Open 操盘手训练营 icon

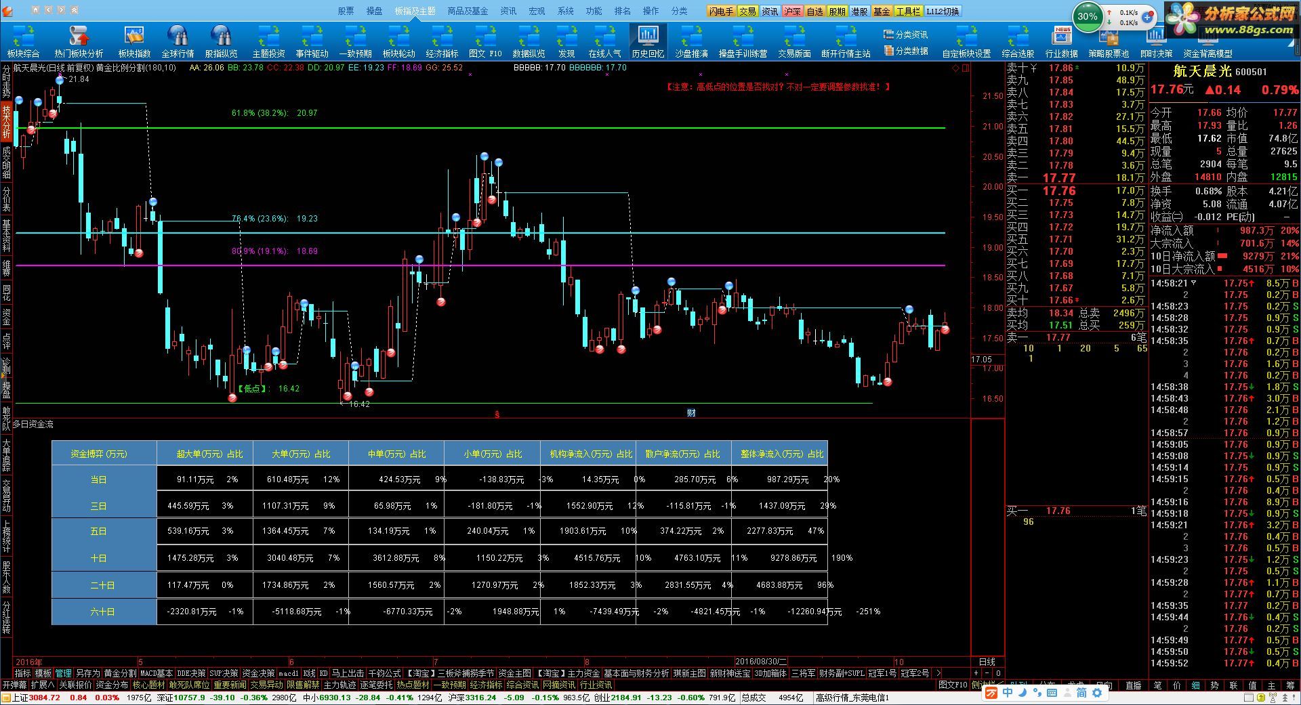[743, 41]
